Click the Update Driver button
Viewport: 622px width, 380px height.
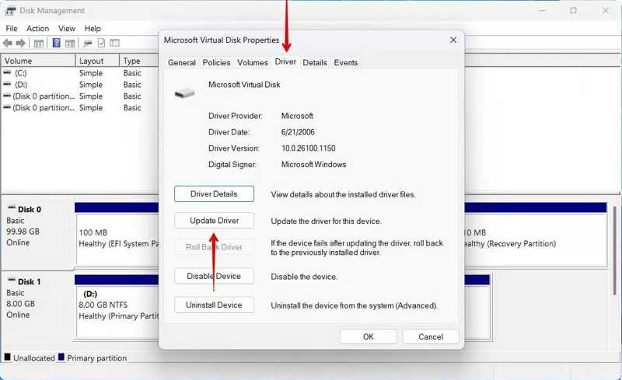tap(215, 221)
